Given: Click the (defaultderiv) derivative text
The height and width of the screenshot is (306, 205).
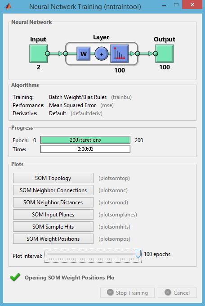Looking at the screenshot, I should (x=86, y=113).
